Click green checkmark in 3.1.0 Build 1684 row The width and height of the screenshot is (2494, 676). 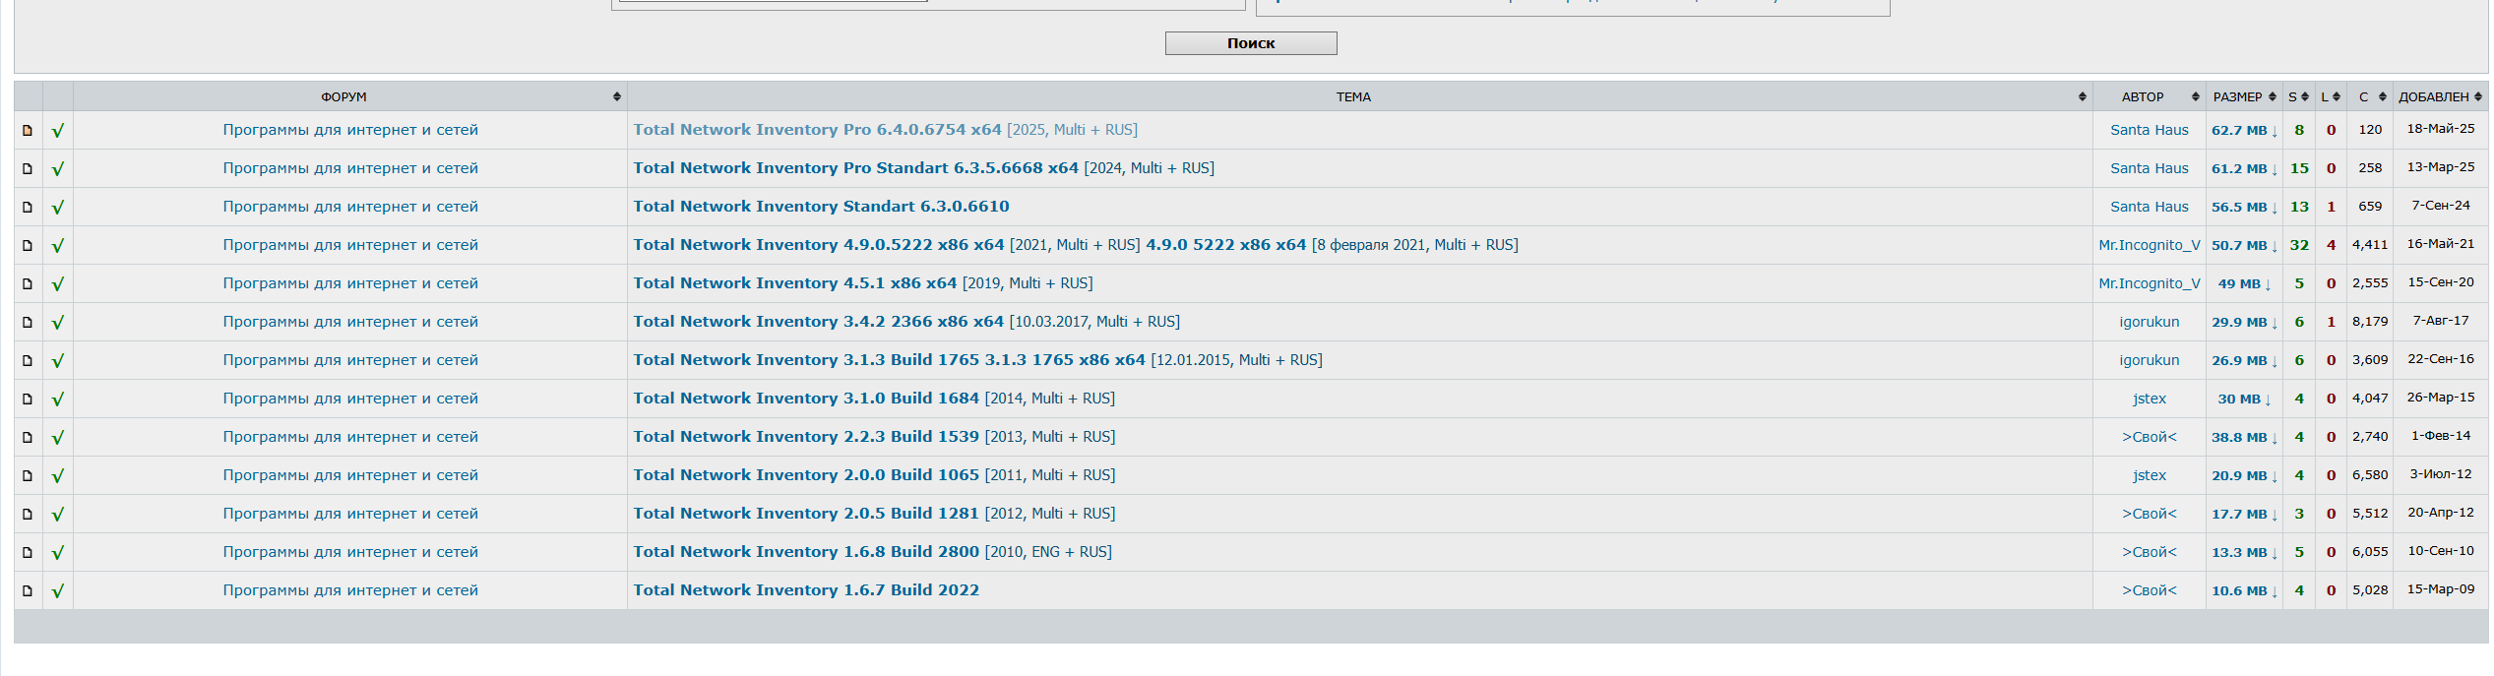click(58, 399)
